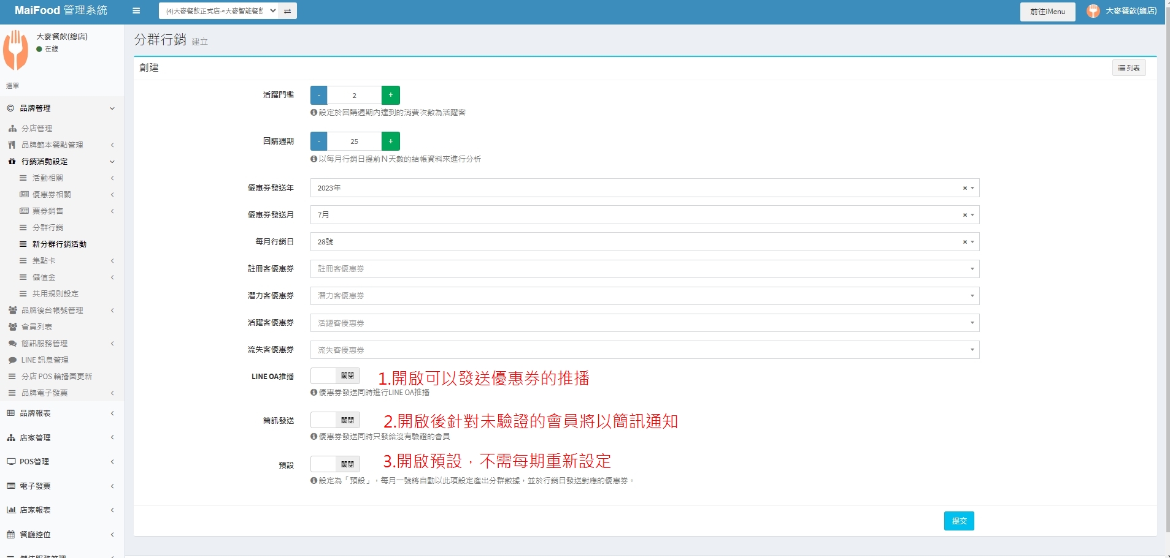Decrease 回購週期 with the blue minus button

(x=318, y=141)
